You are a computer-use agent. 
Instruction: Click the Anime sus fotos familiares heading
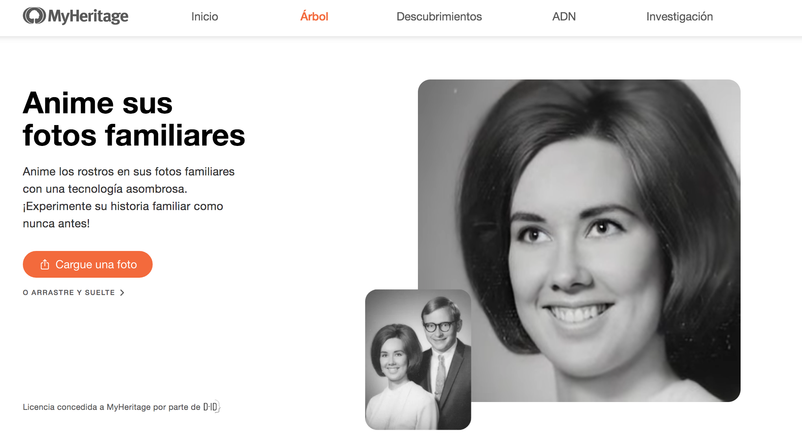pos(134,119)
